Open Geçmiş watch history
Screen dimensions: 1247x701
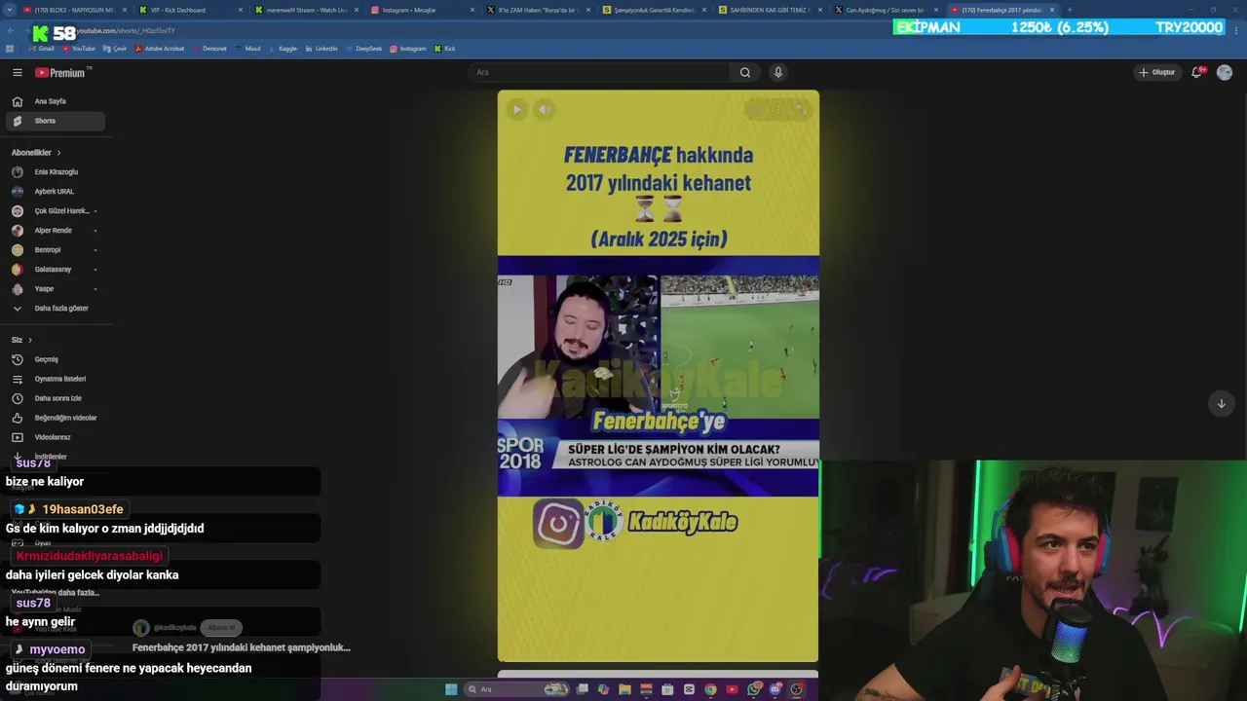[x=55, y=359]
